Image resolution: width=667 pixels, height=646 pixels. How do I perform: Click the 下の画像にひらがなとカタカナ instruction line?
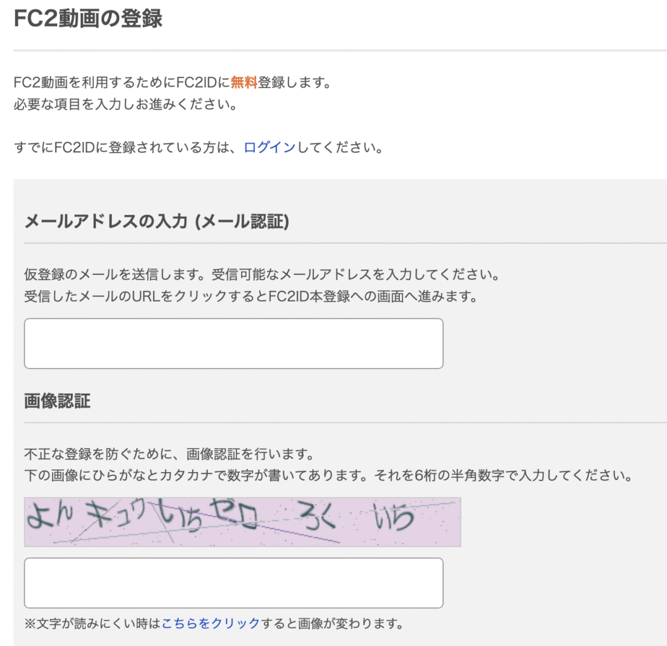[x=328, y=475]
